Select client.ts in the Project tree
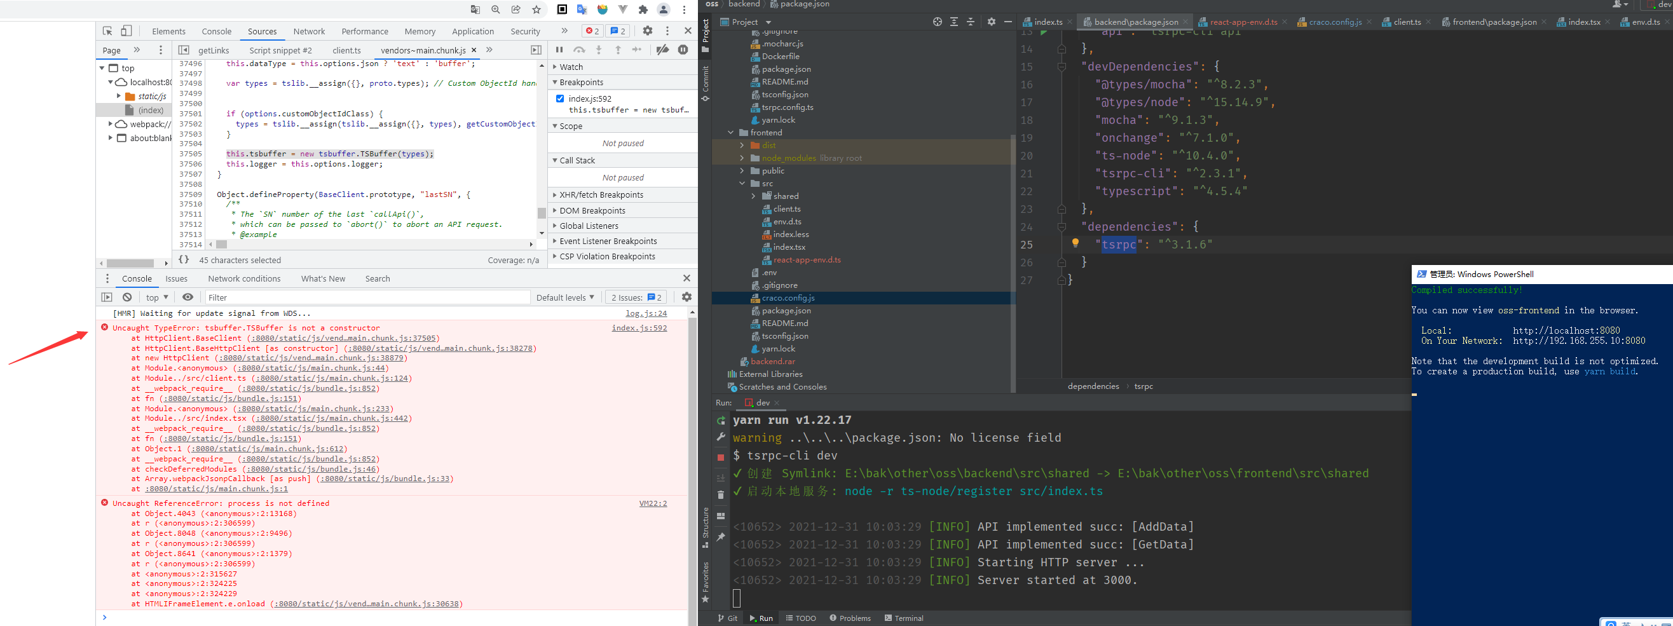This screenshot has width=1673, height=626. [x=786, y=209]
